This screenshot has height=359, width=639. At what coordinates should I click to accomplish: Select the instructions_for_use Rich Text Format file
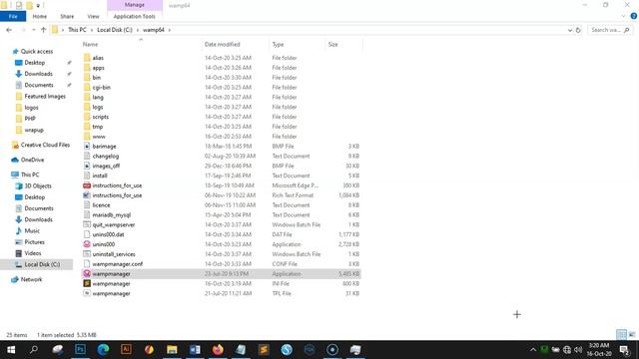click(x=117, y=195)
